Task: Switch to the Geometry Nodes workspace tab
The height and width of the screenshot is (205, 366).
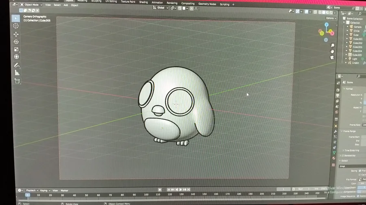Action: [x=207, y=4]
